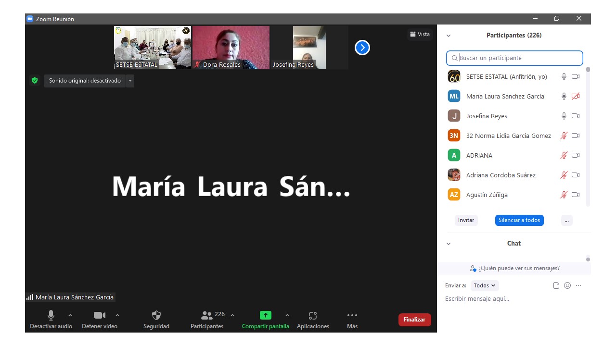Click the chat panel scrollbar

pos(588,259)
